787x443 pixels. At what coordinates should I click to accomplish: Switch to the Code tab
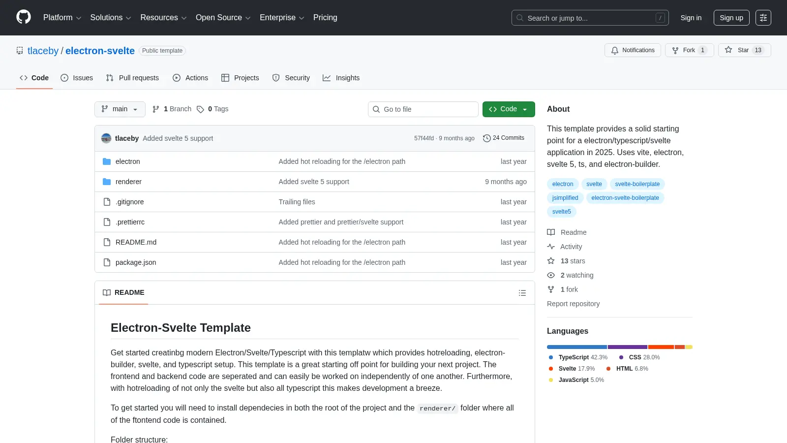[x=34, y=78]
